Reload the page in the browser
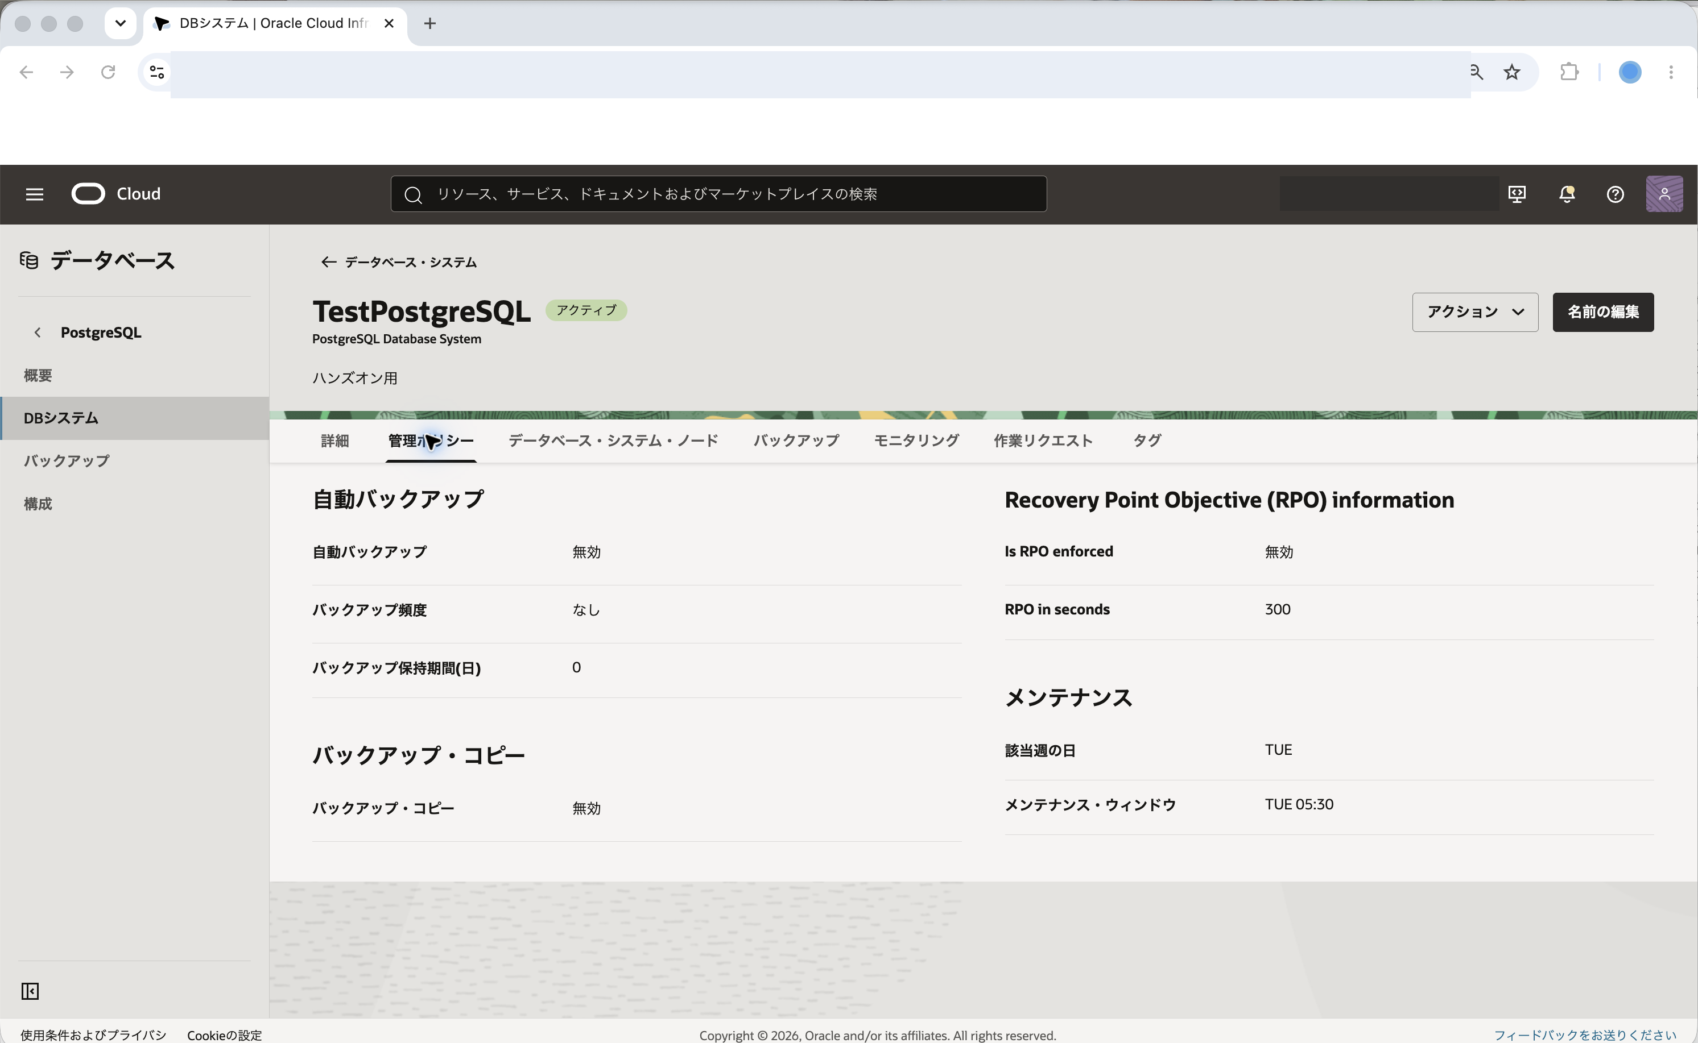This screenshot has height=1043, width=1698. coord(108,72)
